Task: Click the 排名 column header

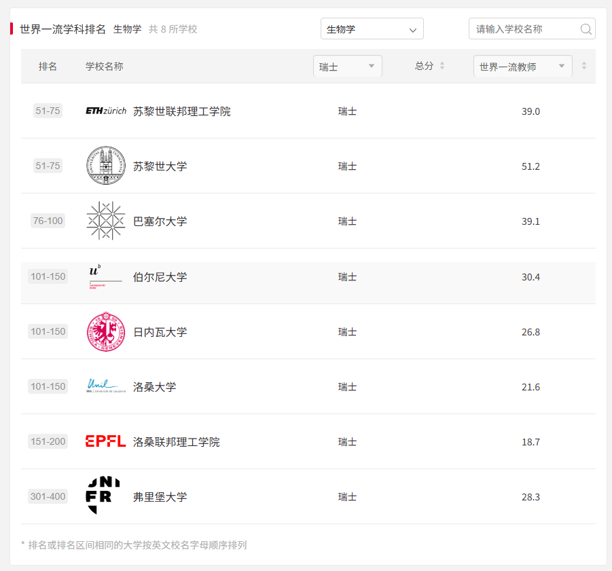Action: click(48, 67)
